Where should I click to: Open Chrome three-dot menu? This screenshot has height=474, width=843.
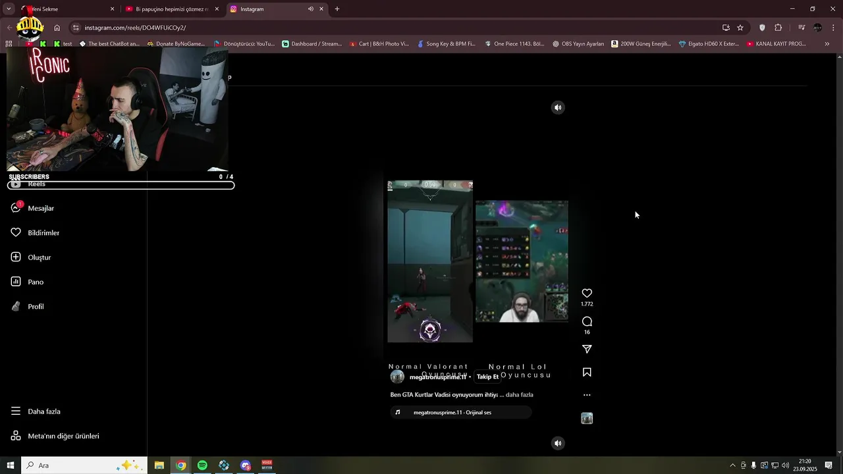click(x=834, y=28)
